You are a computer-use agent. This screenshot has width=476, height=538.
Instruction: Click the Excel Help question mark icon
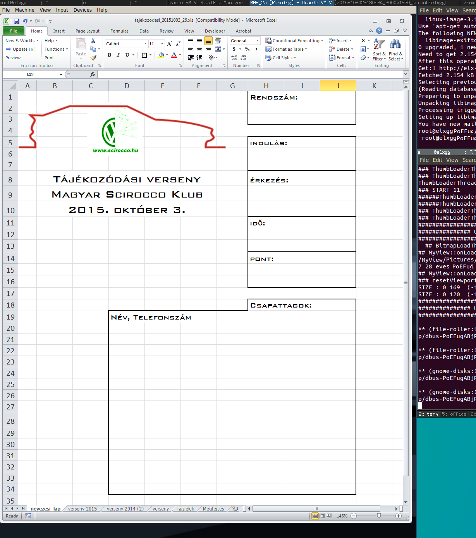pos(379,31)
